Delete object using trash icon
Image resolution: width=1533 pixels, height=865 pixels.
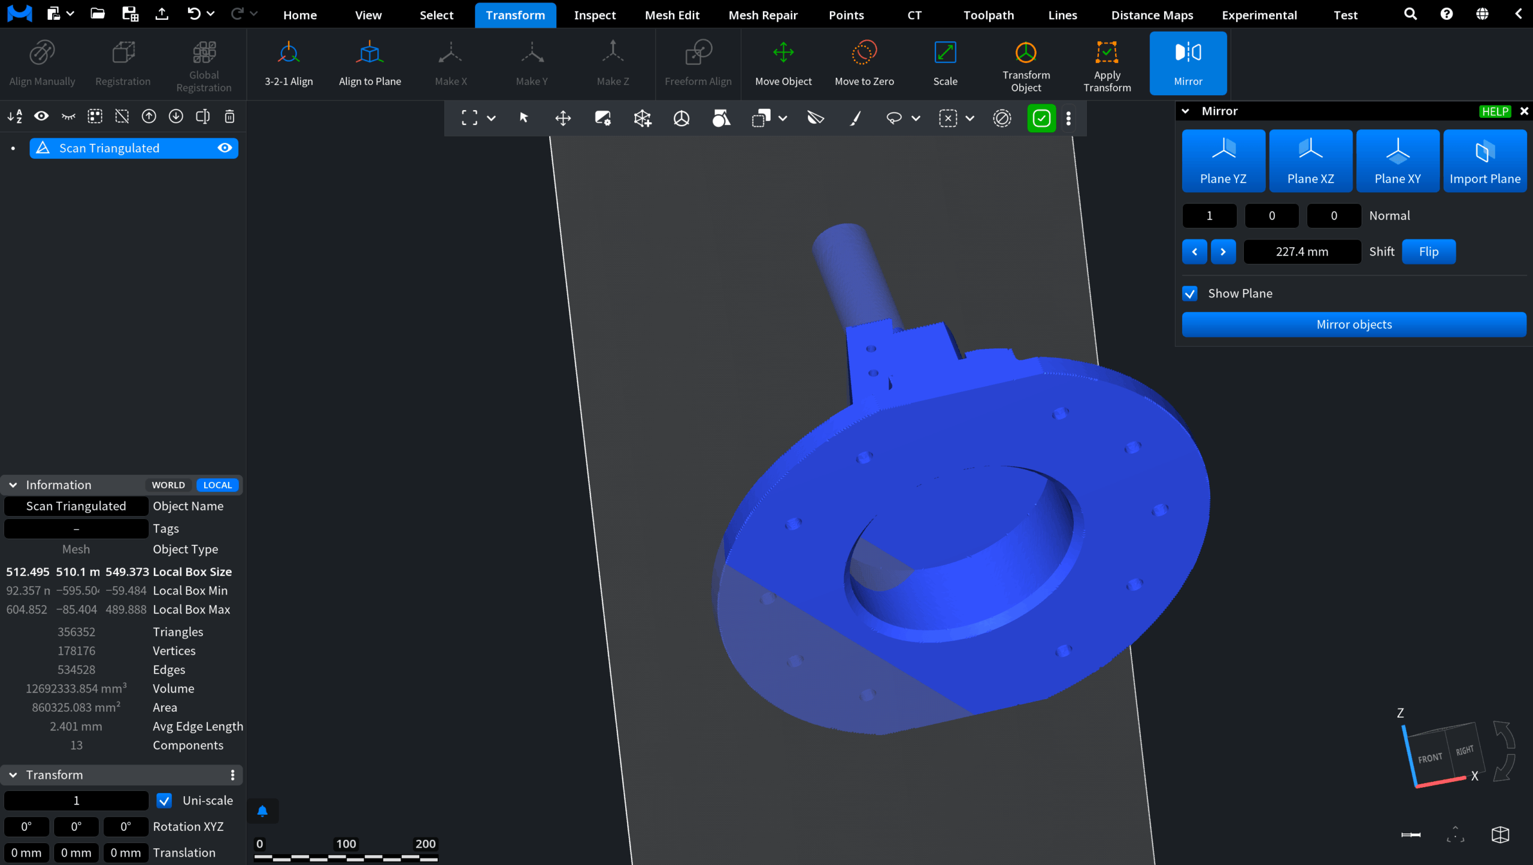point(229,117)
